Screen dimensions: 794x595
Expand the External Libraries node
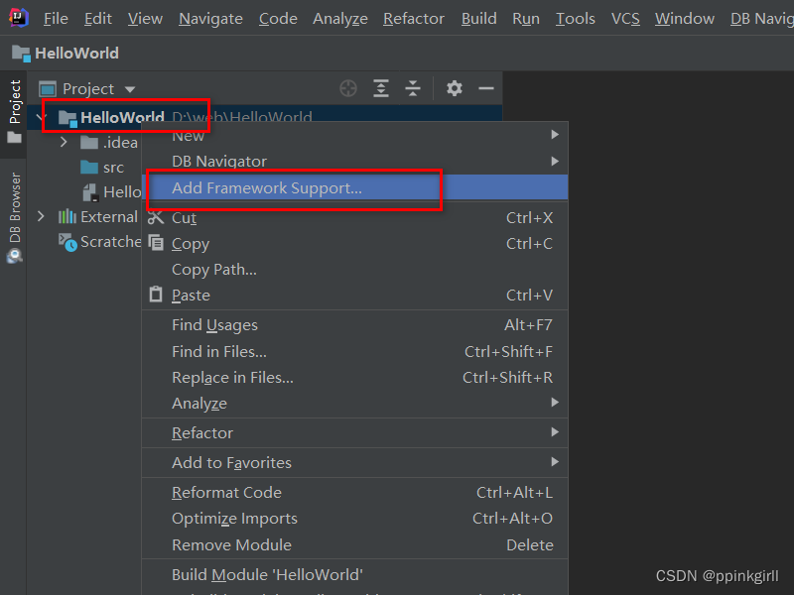[41, 217]
